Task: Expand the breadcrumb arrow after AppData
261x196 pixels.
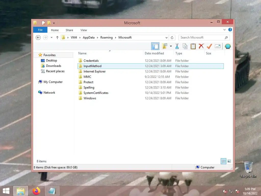Action: pyautogui.click(x=98, y=38)
